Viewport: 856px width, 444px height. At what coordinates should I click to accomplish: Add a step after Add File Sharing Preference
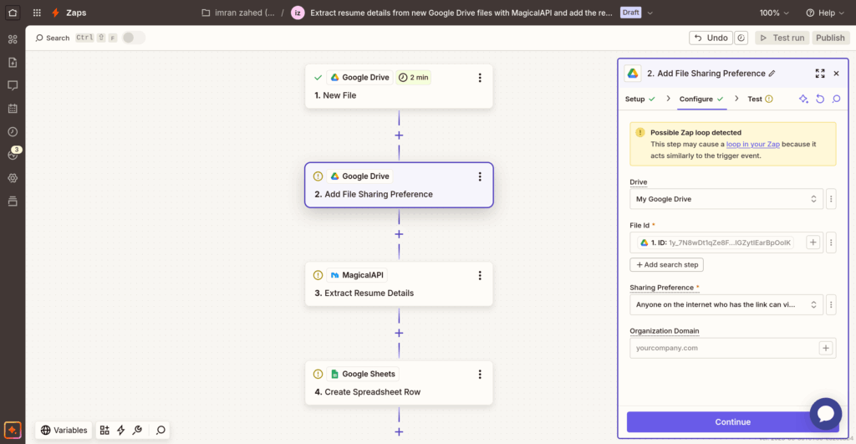399,234
